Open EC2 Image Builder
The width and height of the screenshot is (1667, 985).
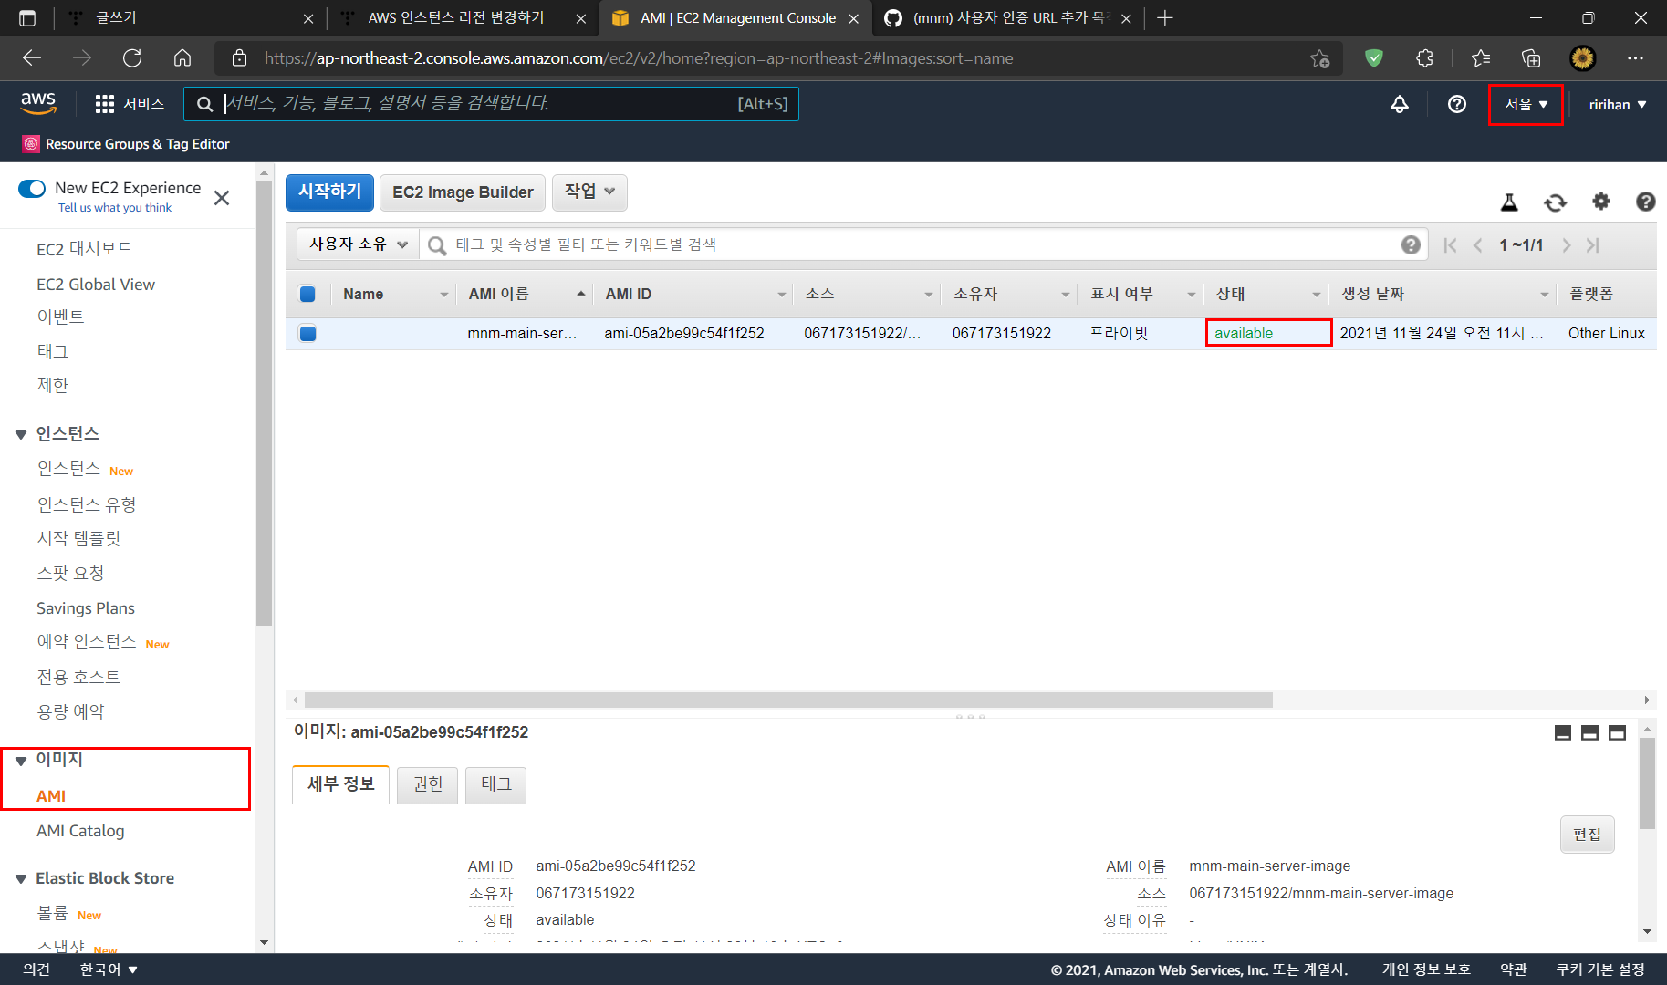[463, 192]
